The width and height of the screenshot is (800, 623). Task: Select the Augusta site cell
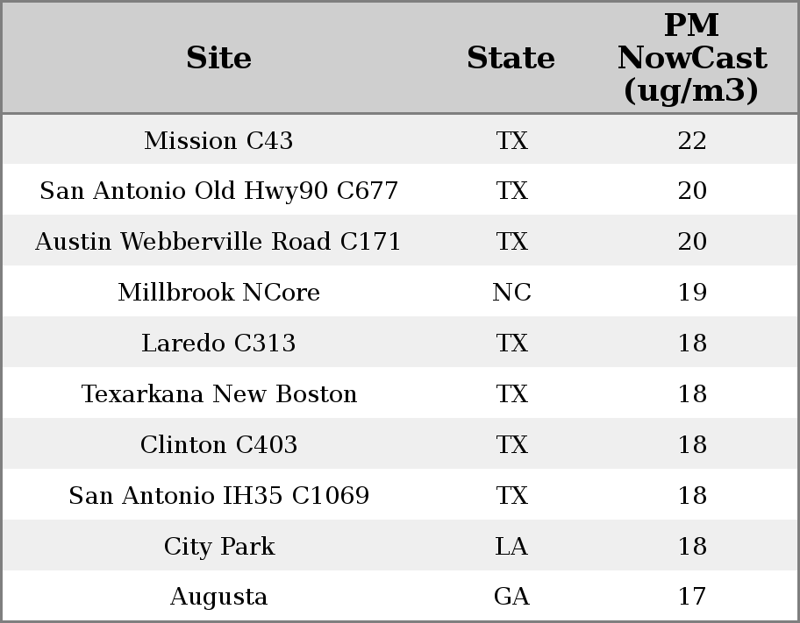point(218,597)
